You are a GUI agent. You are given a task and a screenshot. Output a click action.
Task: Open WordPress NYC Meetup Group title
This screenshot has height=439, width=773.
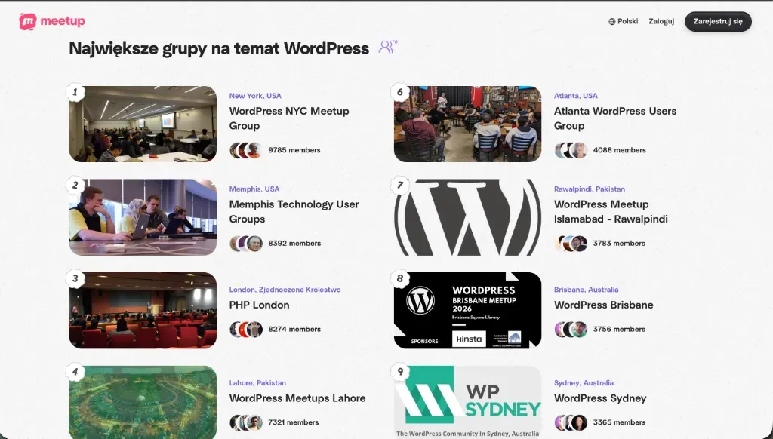pos(289,118)
